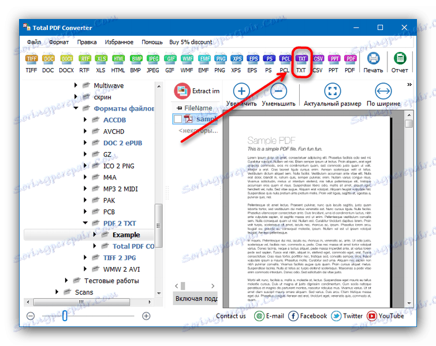Click the icon-size slider thumb
The image size is (436, 346).
point(65,316)
